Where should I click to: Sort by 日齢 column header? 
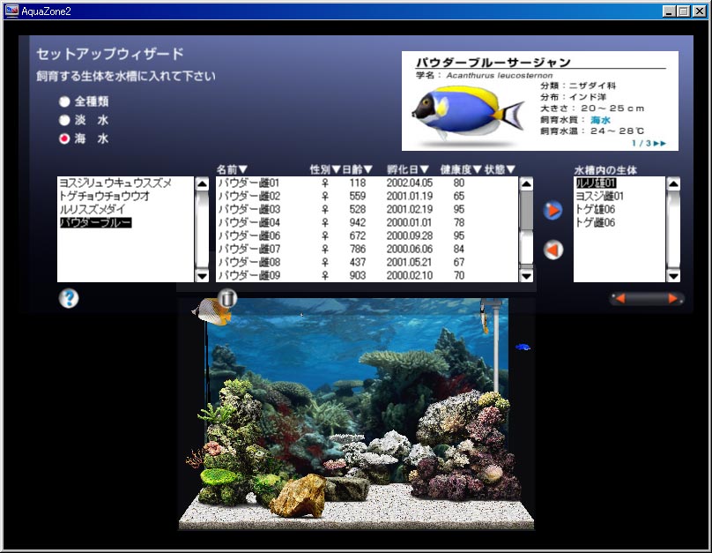(x=357, y=169)
